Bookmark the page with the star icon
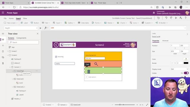The image size is (190, 107). coord(151,7)
